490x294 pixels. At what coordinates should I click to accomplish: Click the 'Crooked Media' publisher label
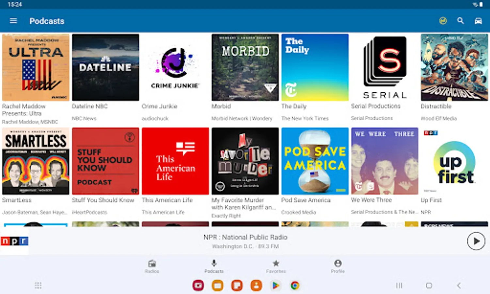pyautogui.click(x=299, y=212)
